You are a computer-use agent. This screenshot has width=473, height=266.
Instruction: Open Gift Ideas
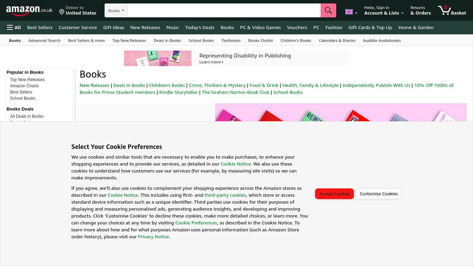pos(114,27)
